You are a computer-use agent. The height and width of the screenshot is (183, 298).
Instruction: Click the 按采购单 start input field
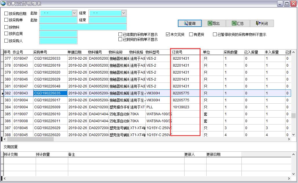tap(58, 20)
